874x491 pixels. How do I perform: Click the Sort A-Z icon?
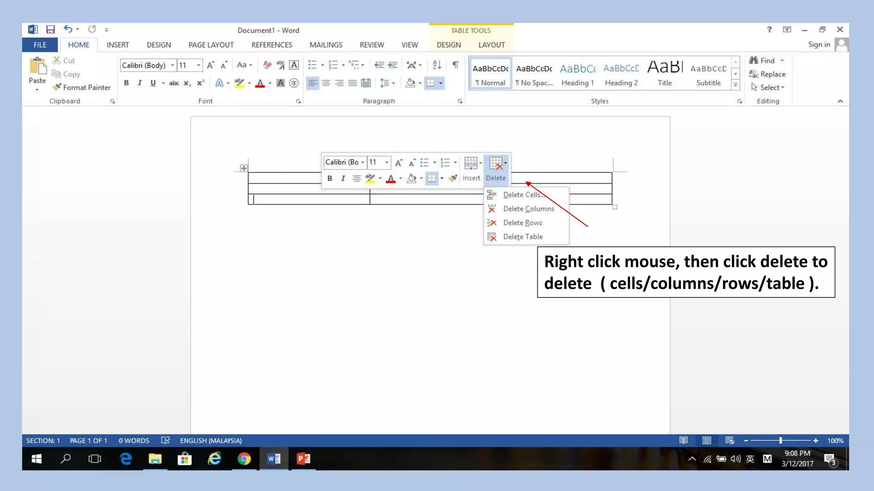(437, 65)
